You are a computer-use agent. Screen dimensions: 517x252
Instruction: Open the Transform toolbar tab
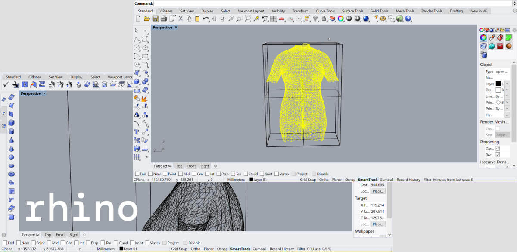click(x=300, y=11)
